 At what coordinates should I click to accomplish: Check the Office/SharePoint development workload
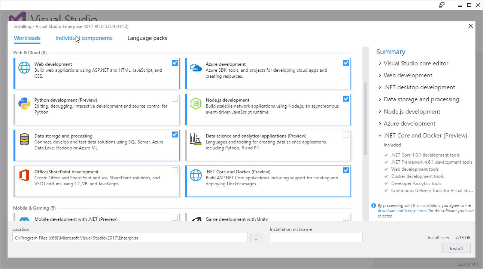[174, 170]
